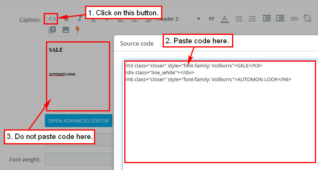Viewport: 318px width, 170px height.
Task: Toggle bold formatting
Action: [67, 18]
